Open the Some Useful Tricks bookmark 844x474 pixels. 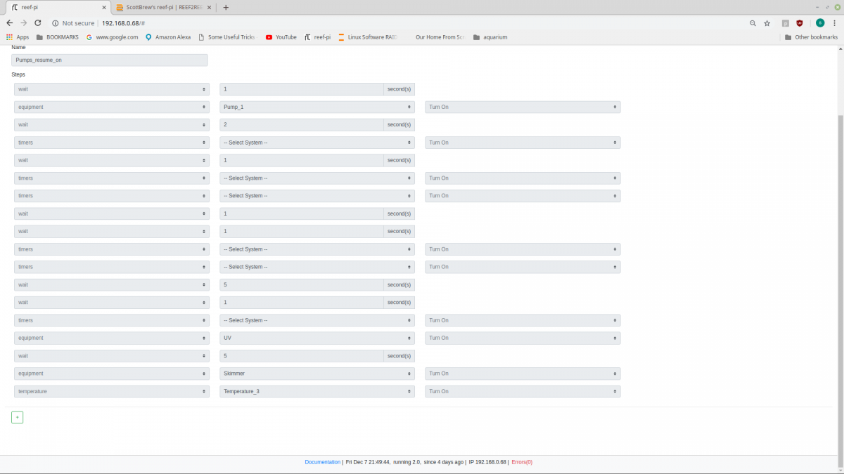[226, 37]
